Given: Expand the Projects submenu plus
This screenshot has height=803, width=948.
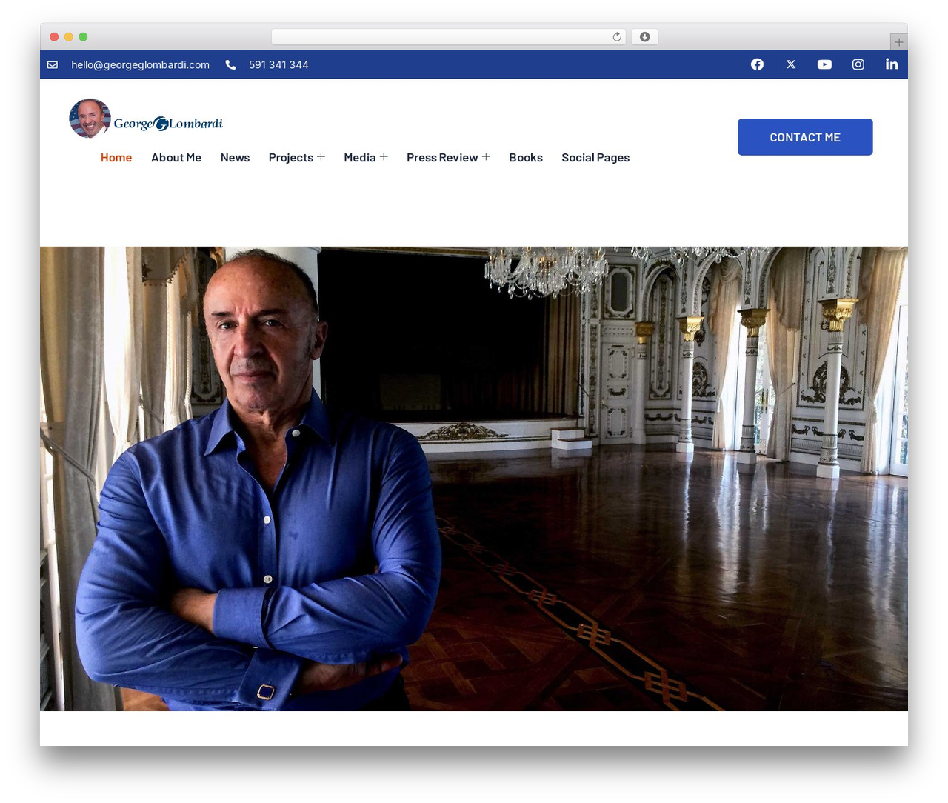Looking at the screenshot, I should pos(321,157).
